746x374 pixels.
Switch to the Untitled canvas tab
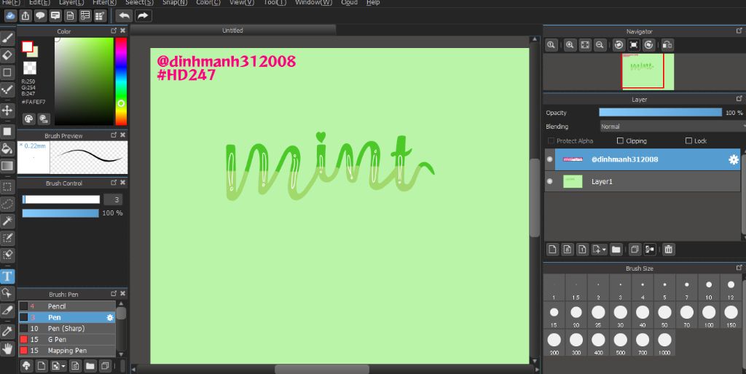click(x=232, y=31)
